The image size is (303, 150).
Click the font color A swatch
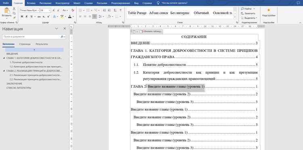pos(69,17)
